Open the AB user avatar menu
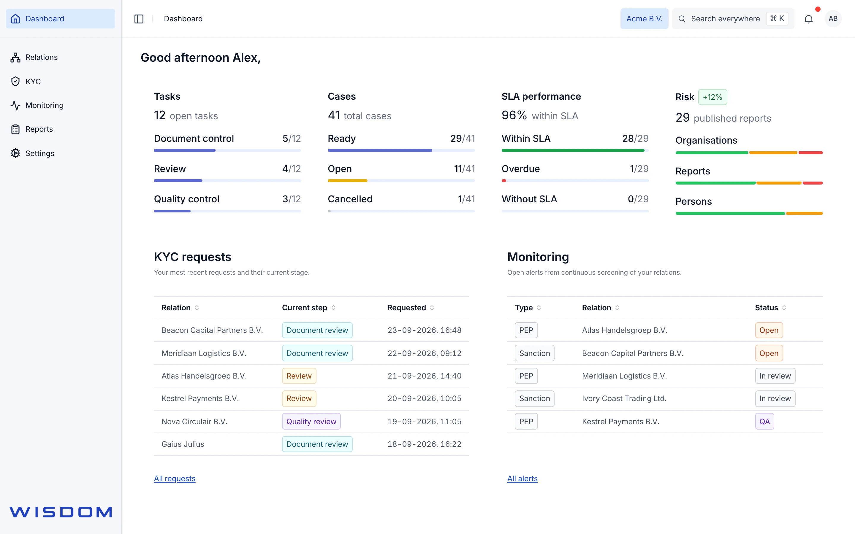This screenshot has width=855, height=534. click(x=833, y=19)
